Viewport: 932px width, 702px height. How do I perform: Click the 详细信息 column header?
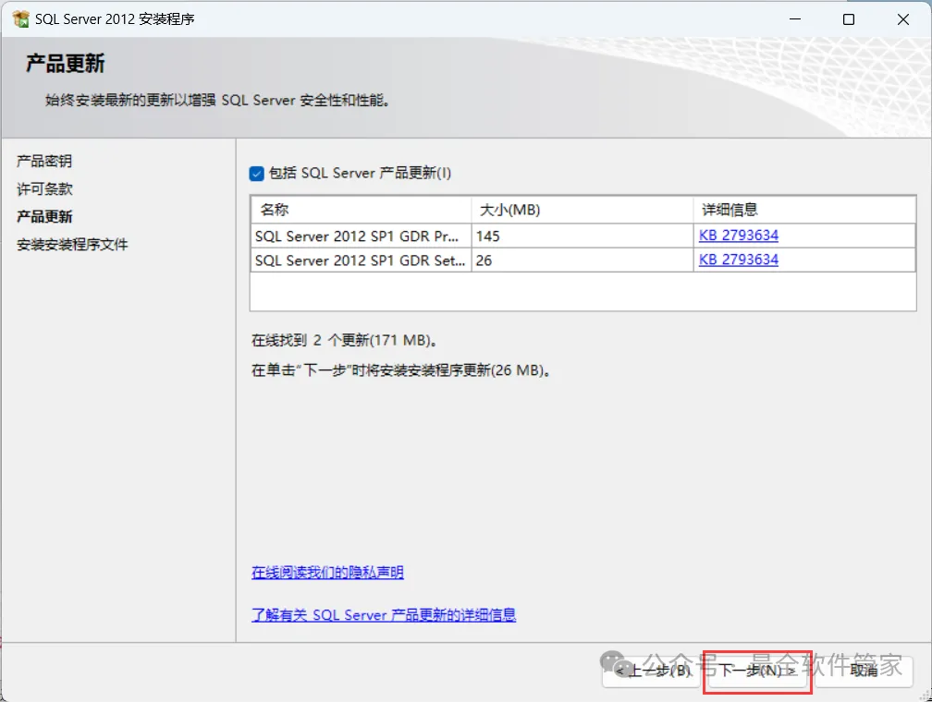804,210
